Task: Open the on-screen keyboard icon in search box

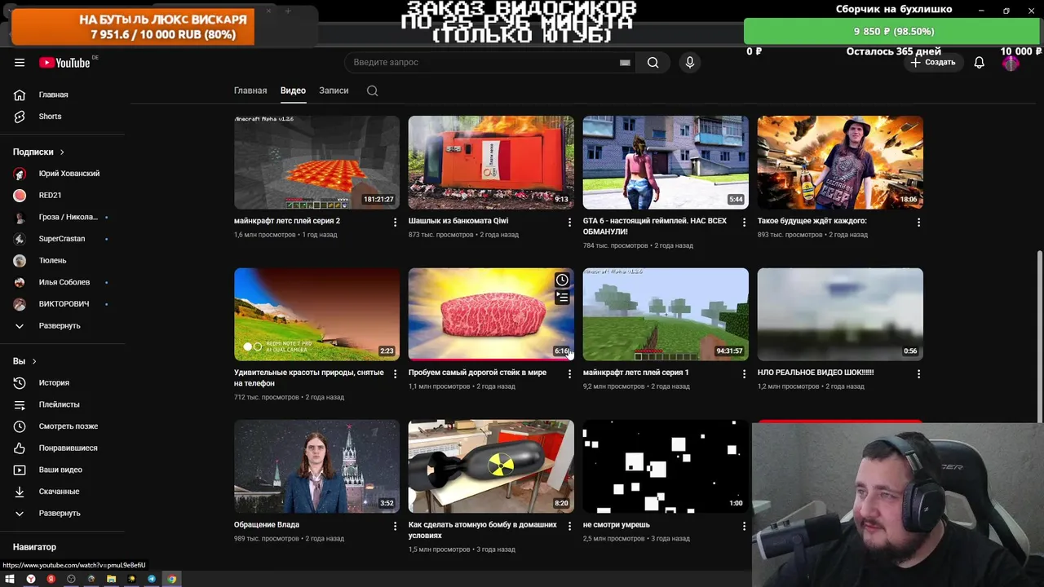Action: (625, 63)
